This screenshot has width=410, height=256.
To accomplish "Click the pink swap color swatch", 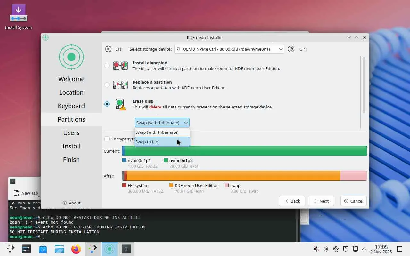I will 227,185.
